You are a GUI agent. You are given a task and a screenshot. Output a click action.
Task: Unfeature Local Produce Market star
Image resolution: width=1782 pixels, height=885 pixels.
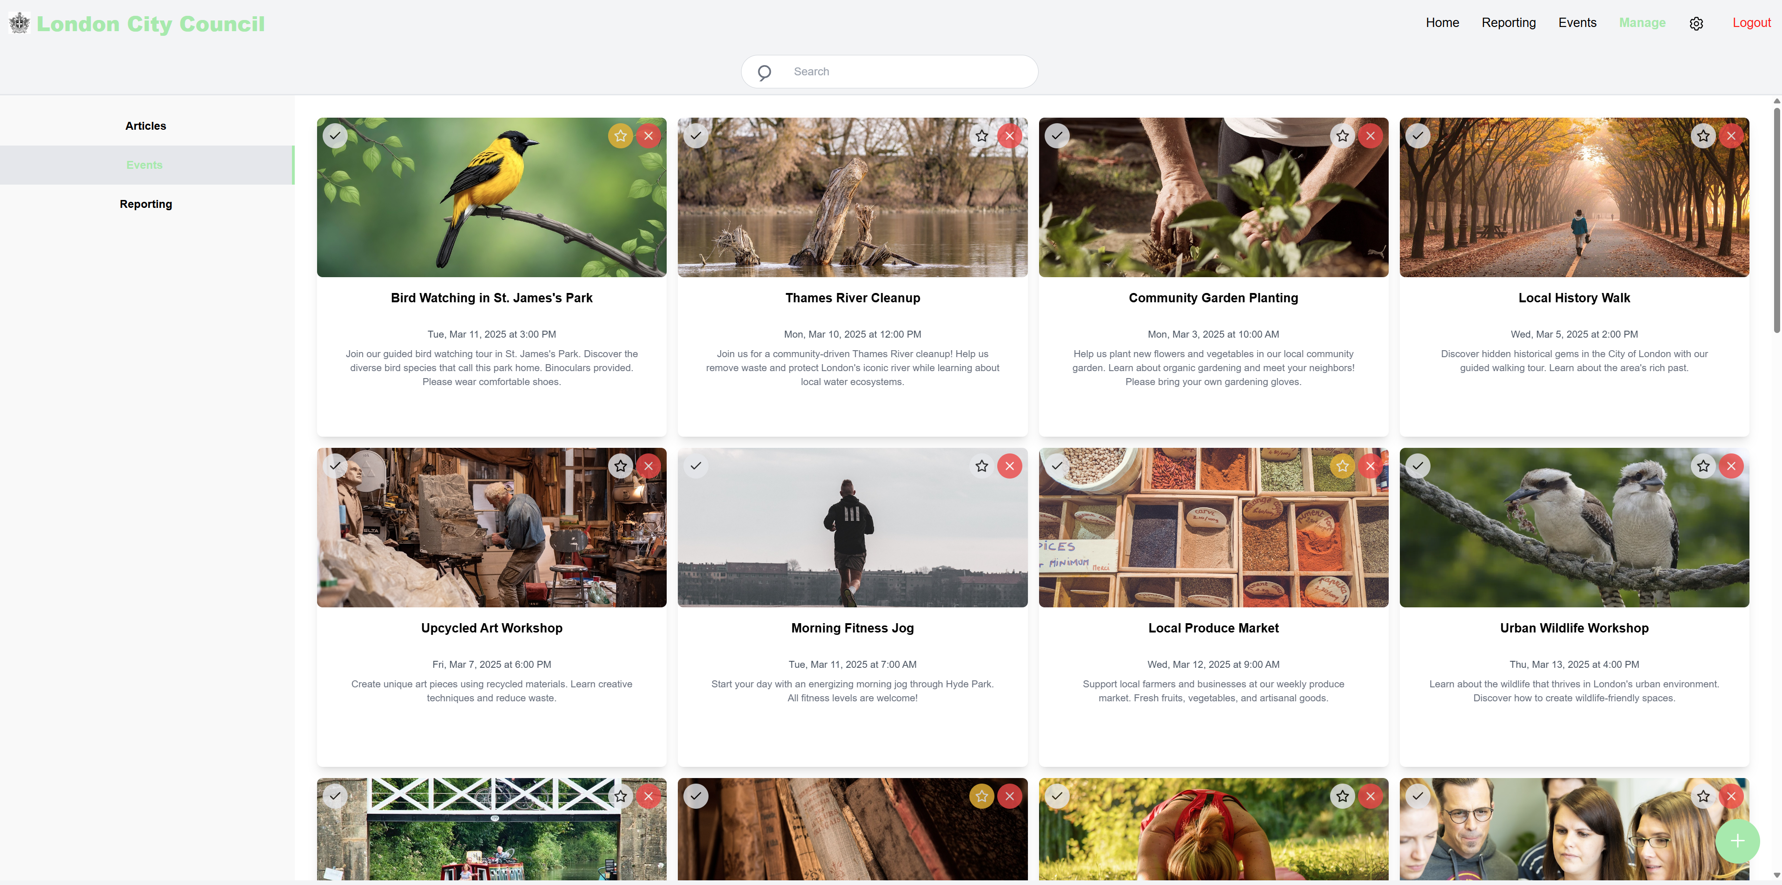1343,466
